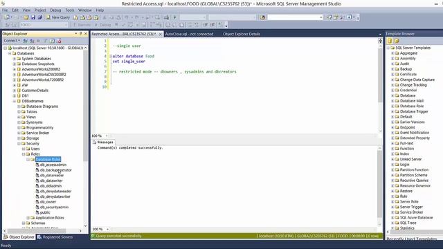Screen dimensions: 443x249
Task: Click the Find in Files icon beside search box
Action: click(x=263, y=17)
